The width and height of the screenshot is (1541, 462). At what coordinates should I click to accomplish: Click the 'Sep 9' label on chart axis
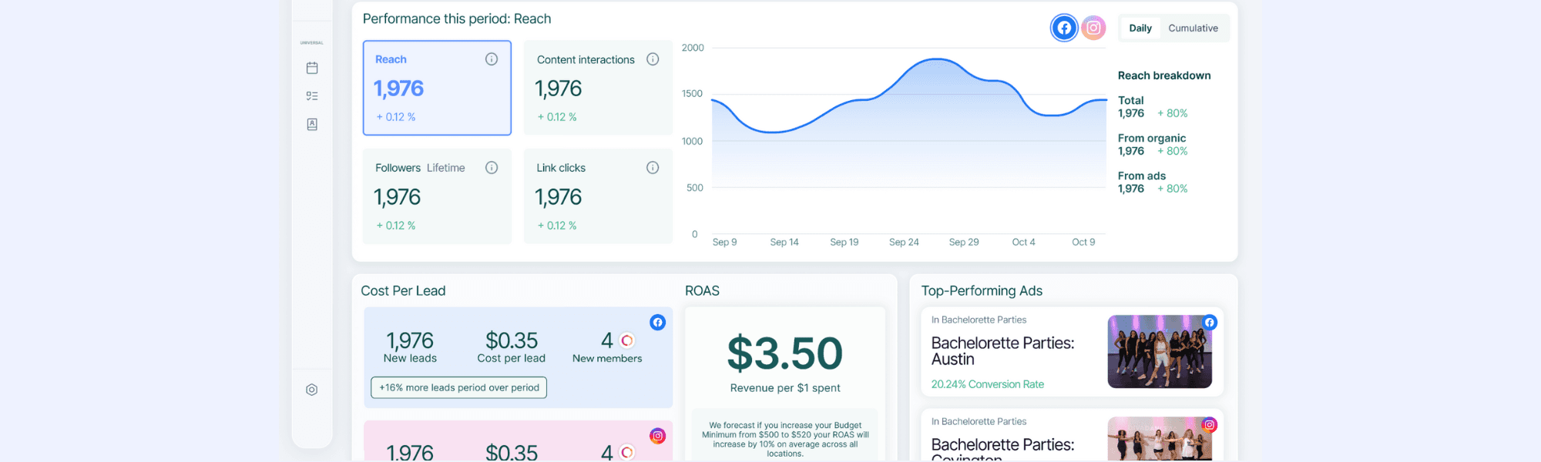click(x=724, y=242)
